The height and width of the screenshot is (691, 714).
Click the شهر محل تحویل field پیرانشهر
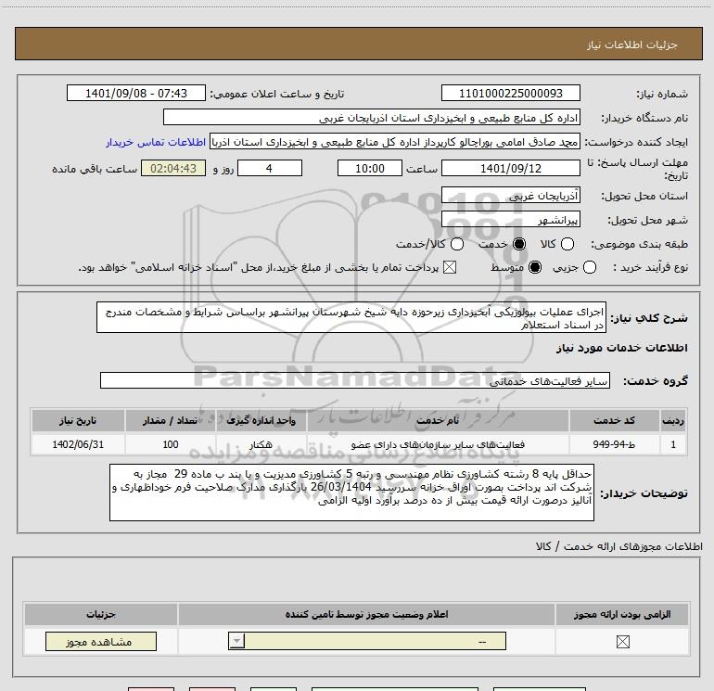pyautogui.click(x=510, y=220)
